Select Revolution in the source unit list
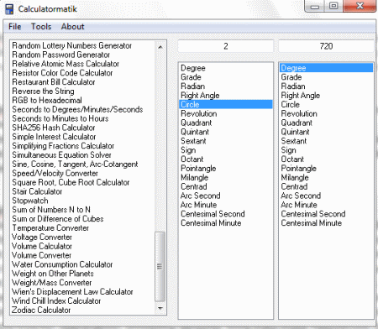Viewport: 378px width, 329px height. [x=199, y=113]
